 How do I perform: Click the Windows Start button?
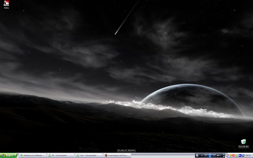(x=9, y=155)
